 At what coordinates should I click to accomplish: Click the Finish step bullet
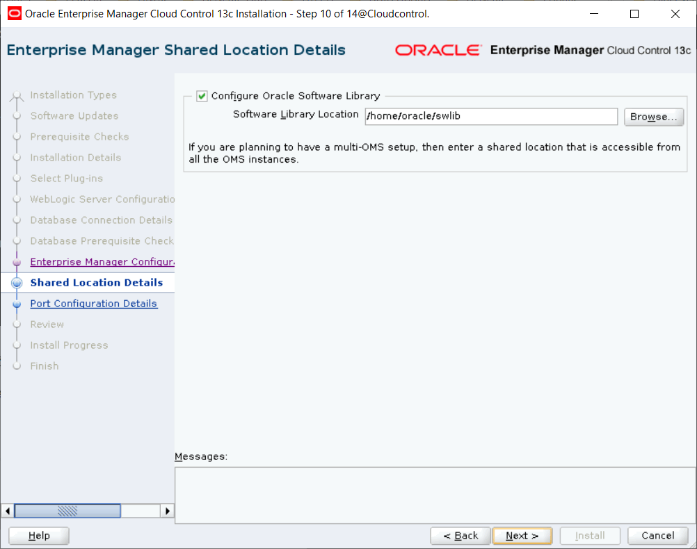pyautogui.click(x=17, y=367)
